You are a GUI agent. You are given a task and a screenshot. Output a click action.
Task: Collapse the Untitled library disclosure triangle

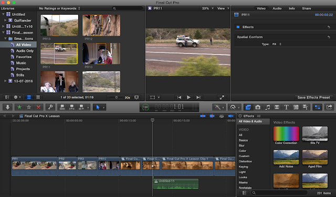click(x=3, y=14)
